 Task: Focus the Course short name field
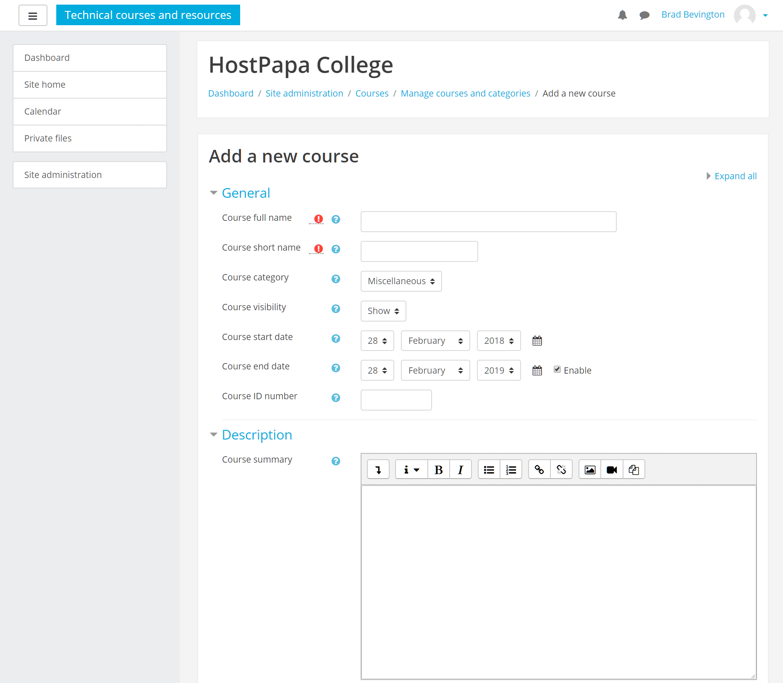(x=419, y=251)
